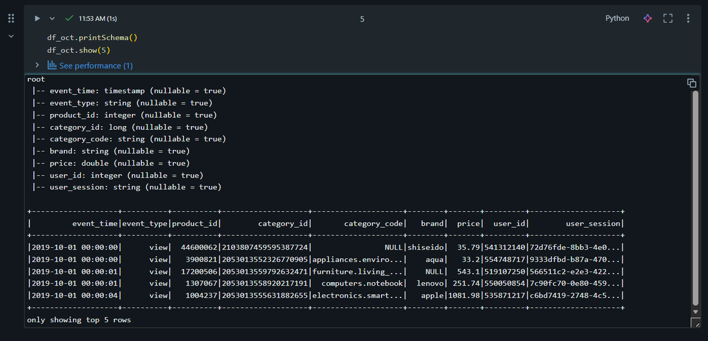Click the only showing top 5 rows text
Screen dimensions: 708x341
point(79,320)
